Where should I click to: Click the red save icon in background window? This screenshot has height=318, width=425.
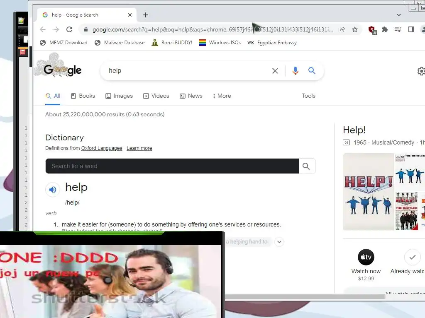point(22,52)
